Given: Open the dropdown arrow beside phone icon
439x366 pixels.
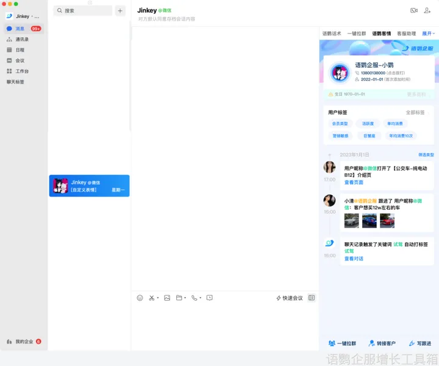Looking at the screenshot, I should click(201, 298).
